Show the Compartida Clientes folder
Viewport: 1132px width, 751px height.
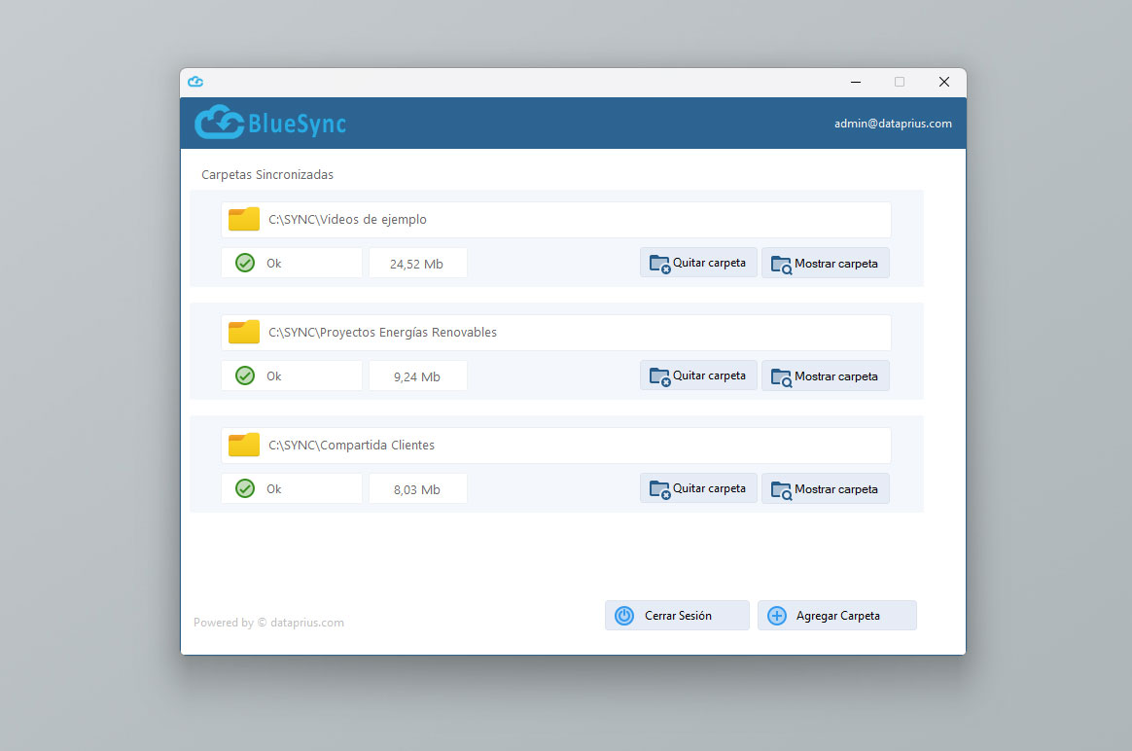point(825,488)
